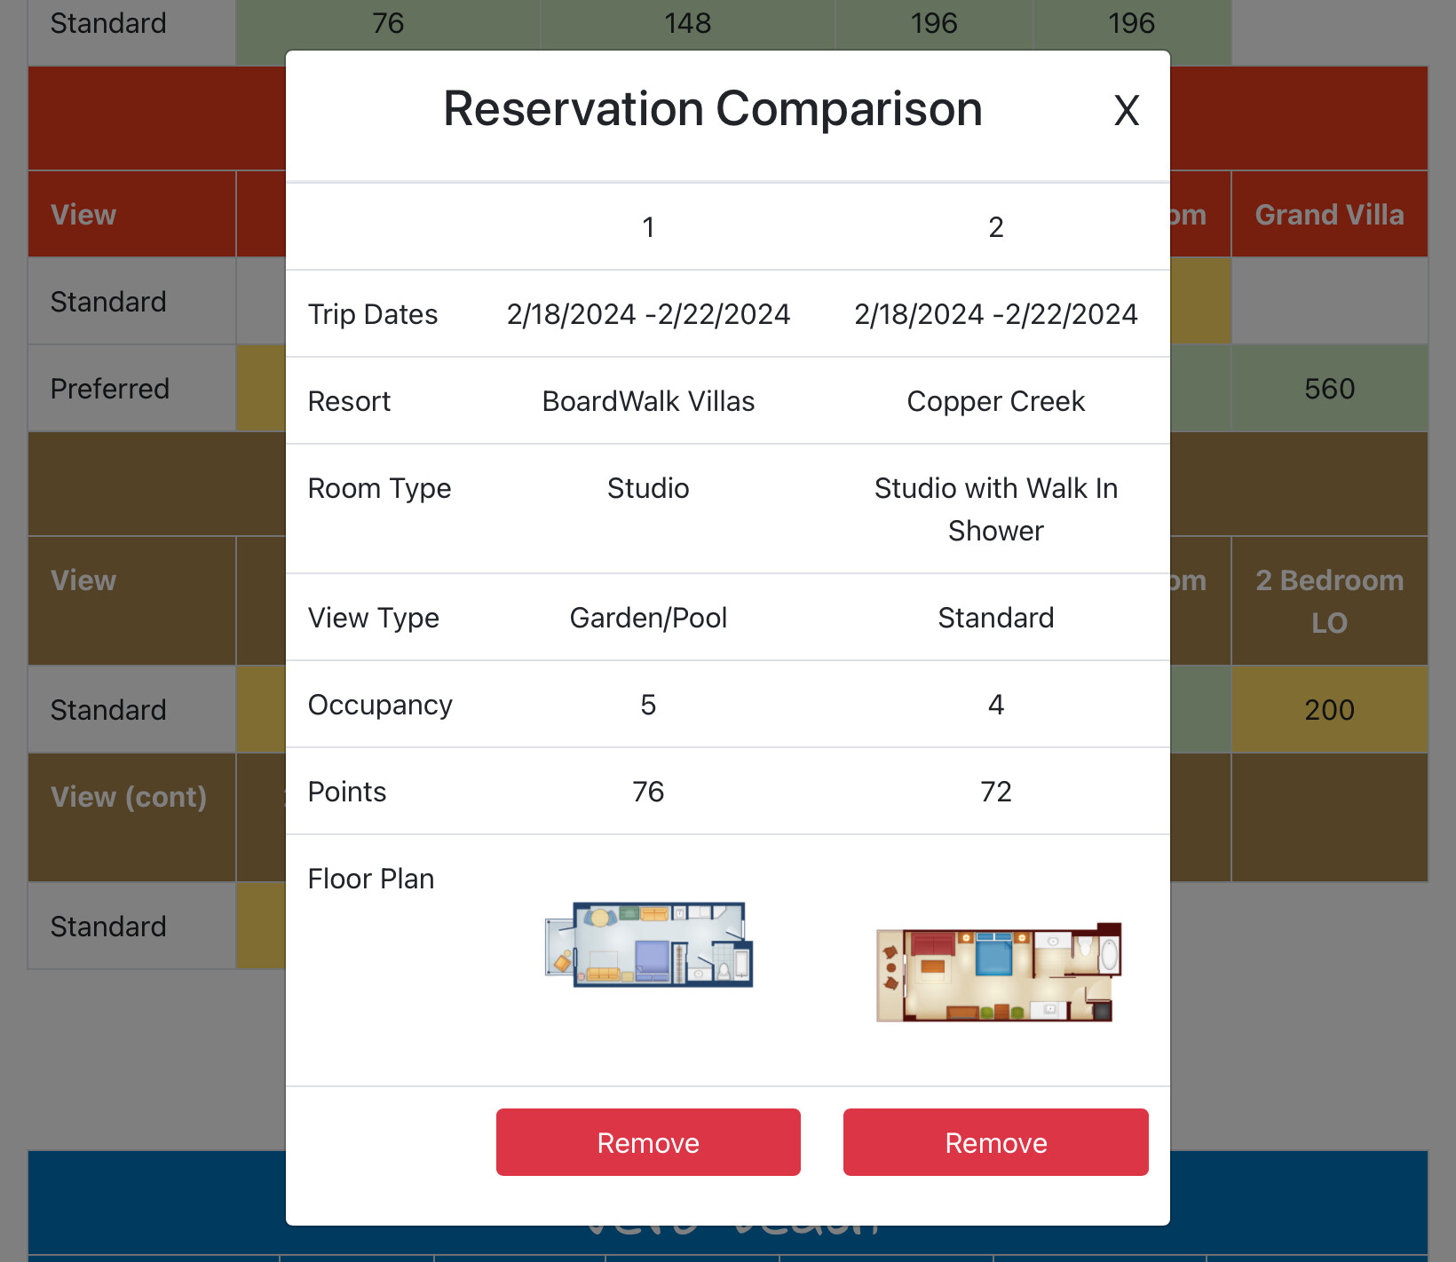The width and height of the screenshot is (1456, 1262).
Task: Pick the green 76 cell in top row
Action: coord(388,24)
